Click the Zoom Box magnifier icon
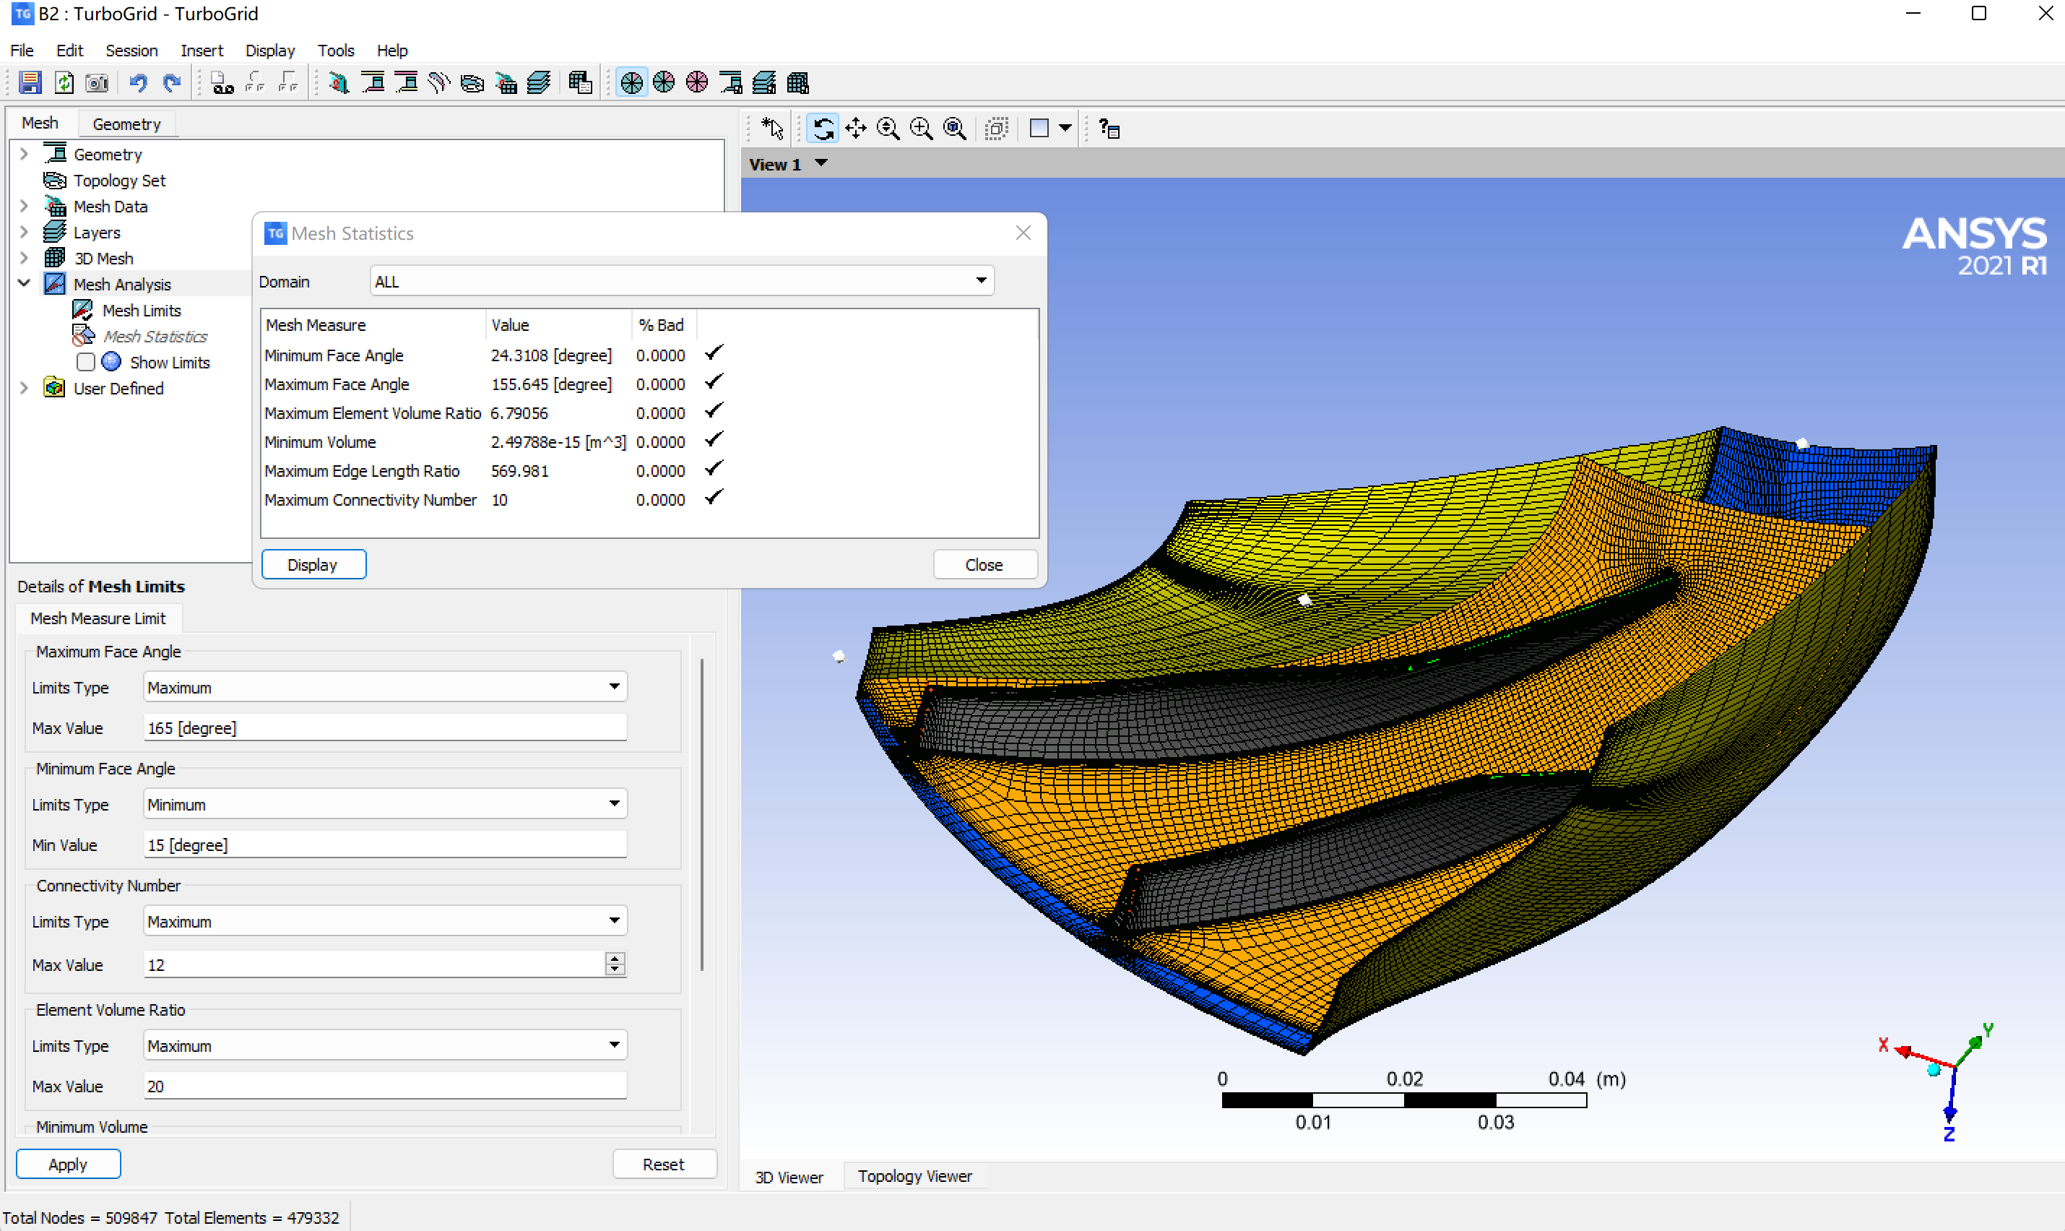 click(x=922, y=129)
